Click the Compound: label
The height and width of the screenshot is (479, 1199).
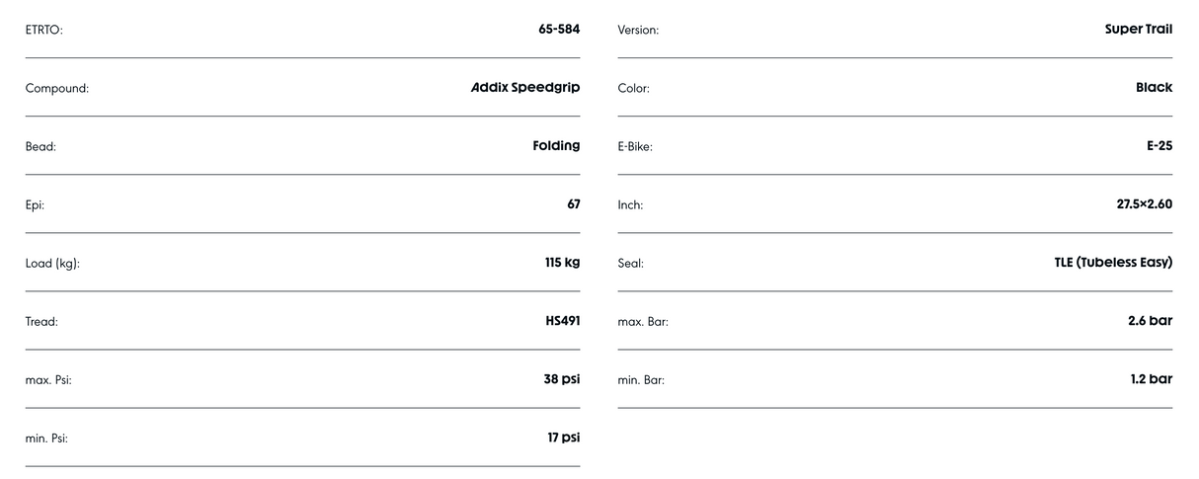point(57,89)
